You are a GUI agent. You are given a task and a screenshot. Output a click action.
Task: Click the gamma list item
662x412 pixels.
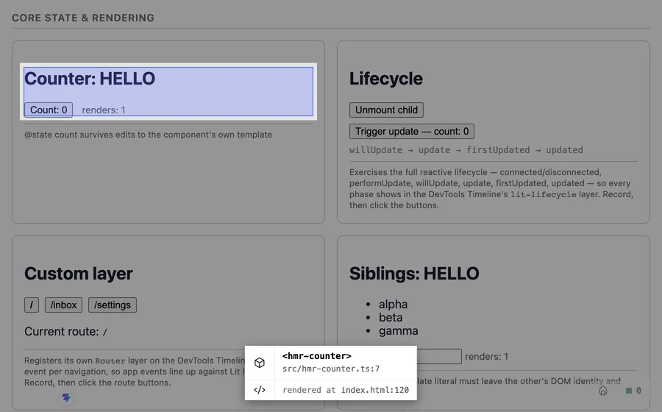398,331
